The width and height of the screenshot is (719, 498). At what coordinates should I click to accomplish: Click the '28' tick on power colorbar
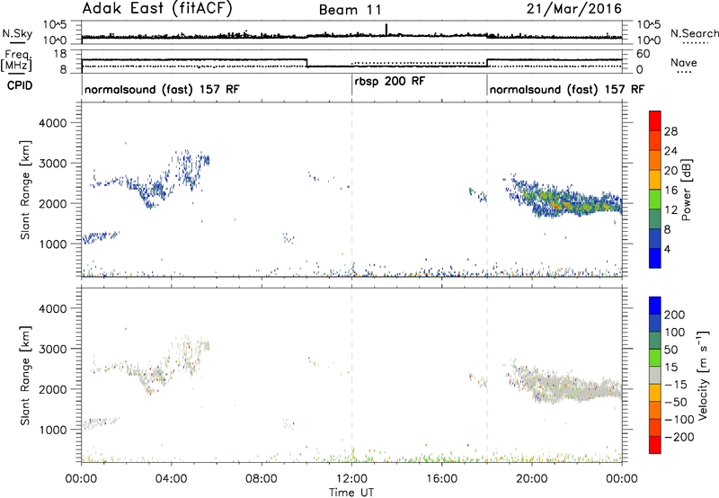click(x=670, y=131)
